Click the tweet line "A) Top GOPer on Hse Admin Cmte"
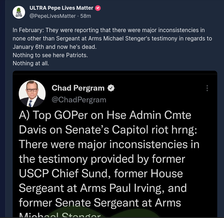The width and height of the screenshot is (224, 218). click(105, 115)
